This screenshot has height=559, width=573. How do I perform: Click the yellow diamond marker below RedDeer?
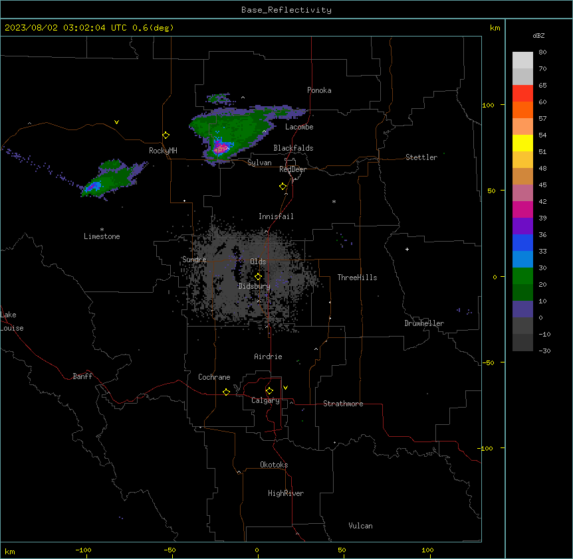283,187
